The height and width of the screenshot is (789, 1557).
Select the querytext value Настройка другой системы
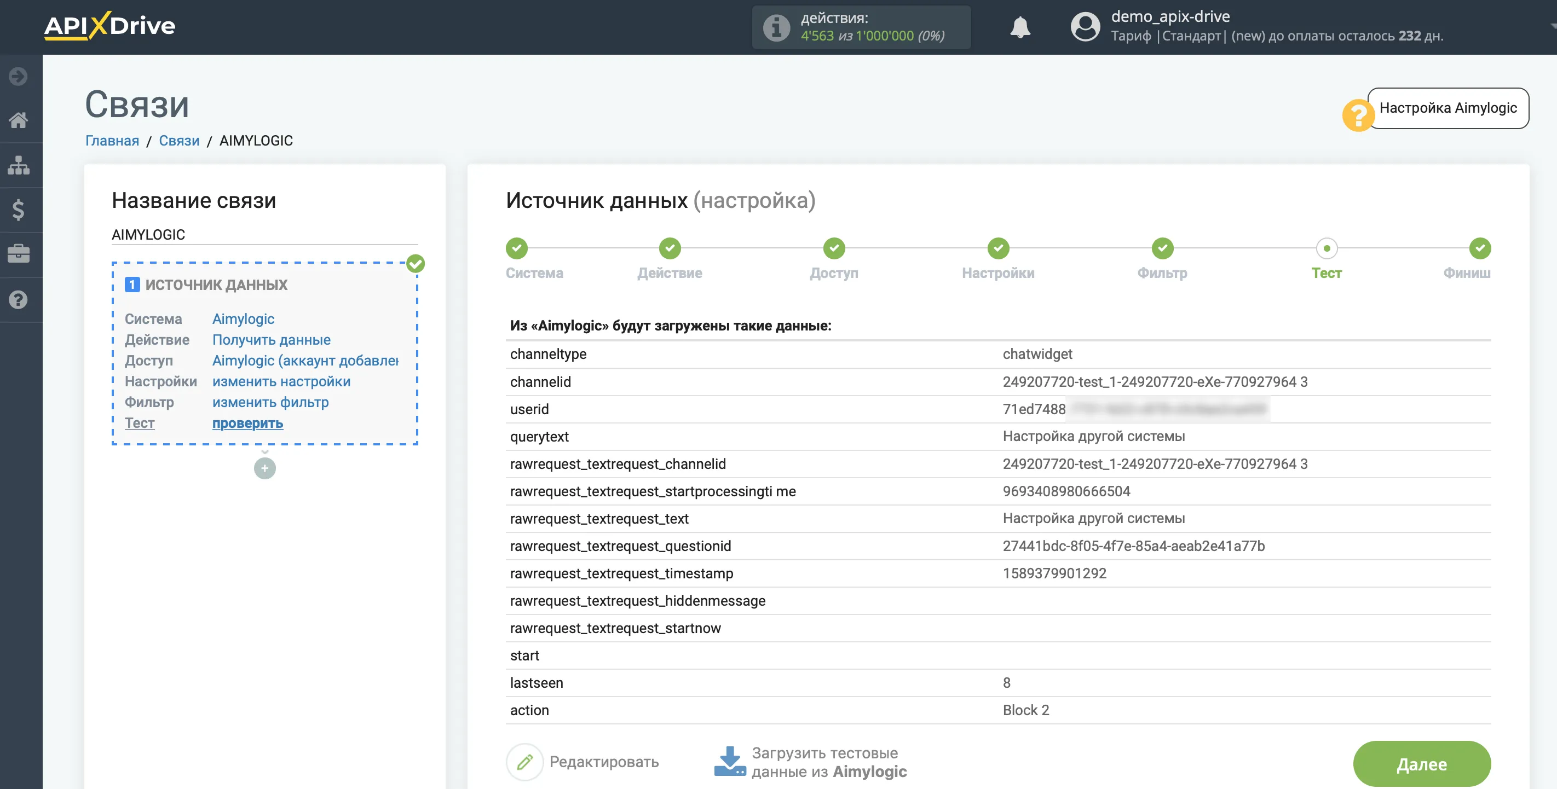click(x=1093, y=436)
